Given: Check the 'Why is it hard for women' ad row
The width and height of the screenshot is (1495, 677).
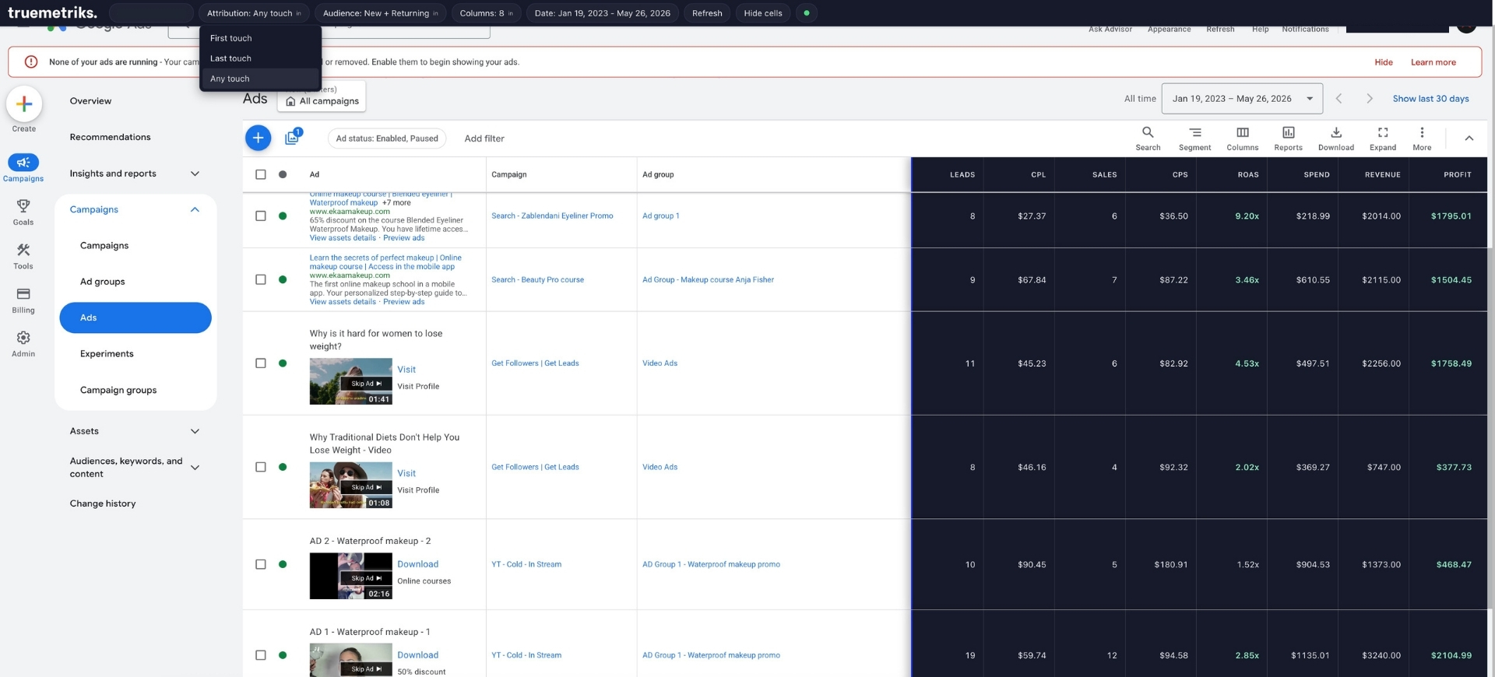Looking at the screenshot, I should point(261,363).
